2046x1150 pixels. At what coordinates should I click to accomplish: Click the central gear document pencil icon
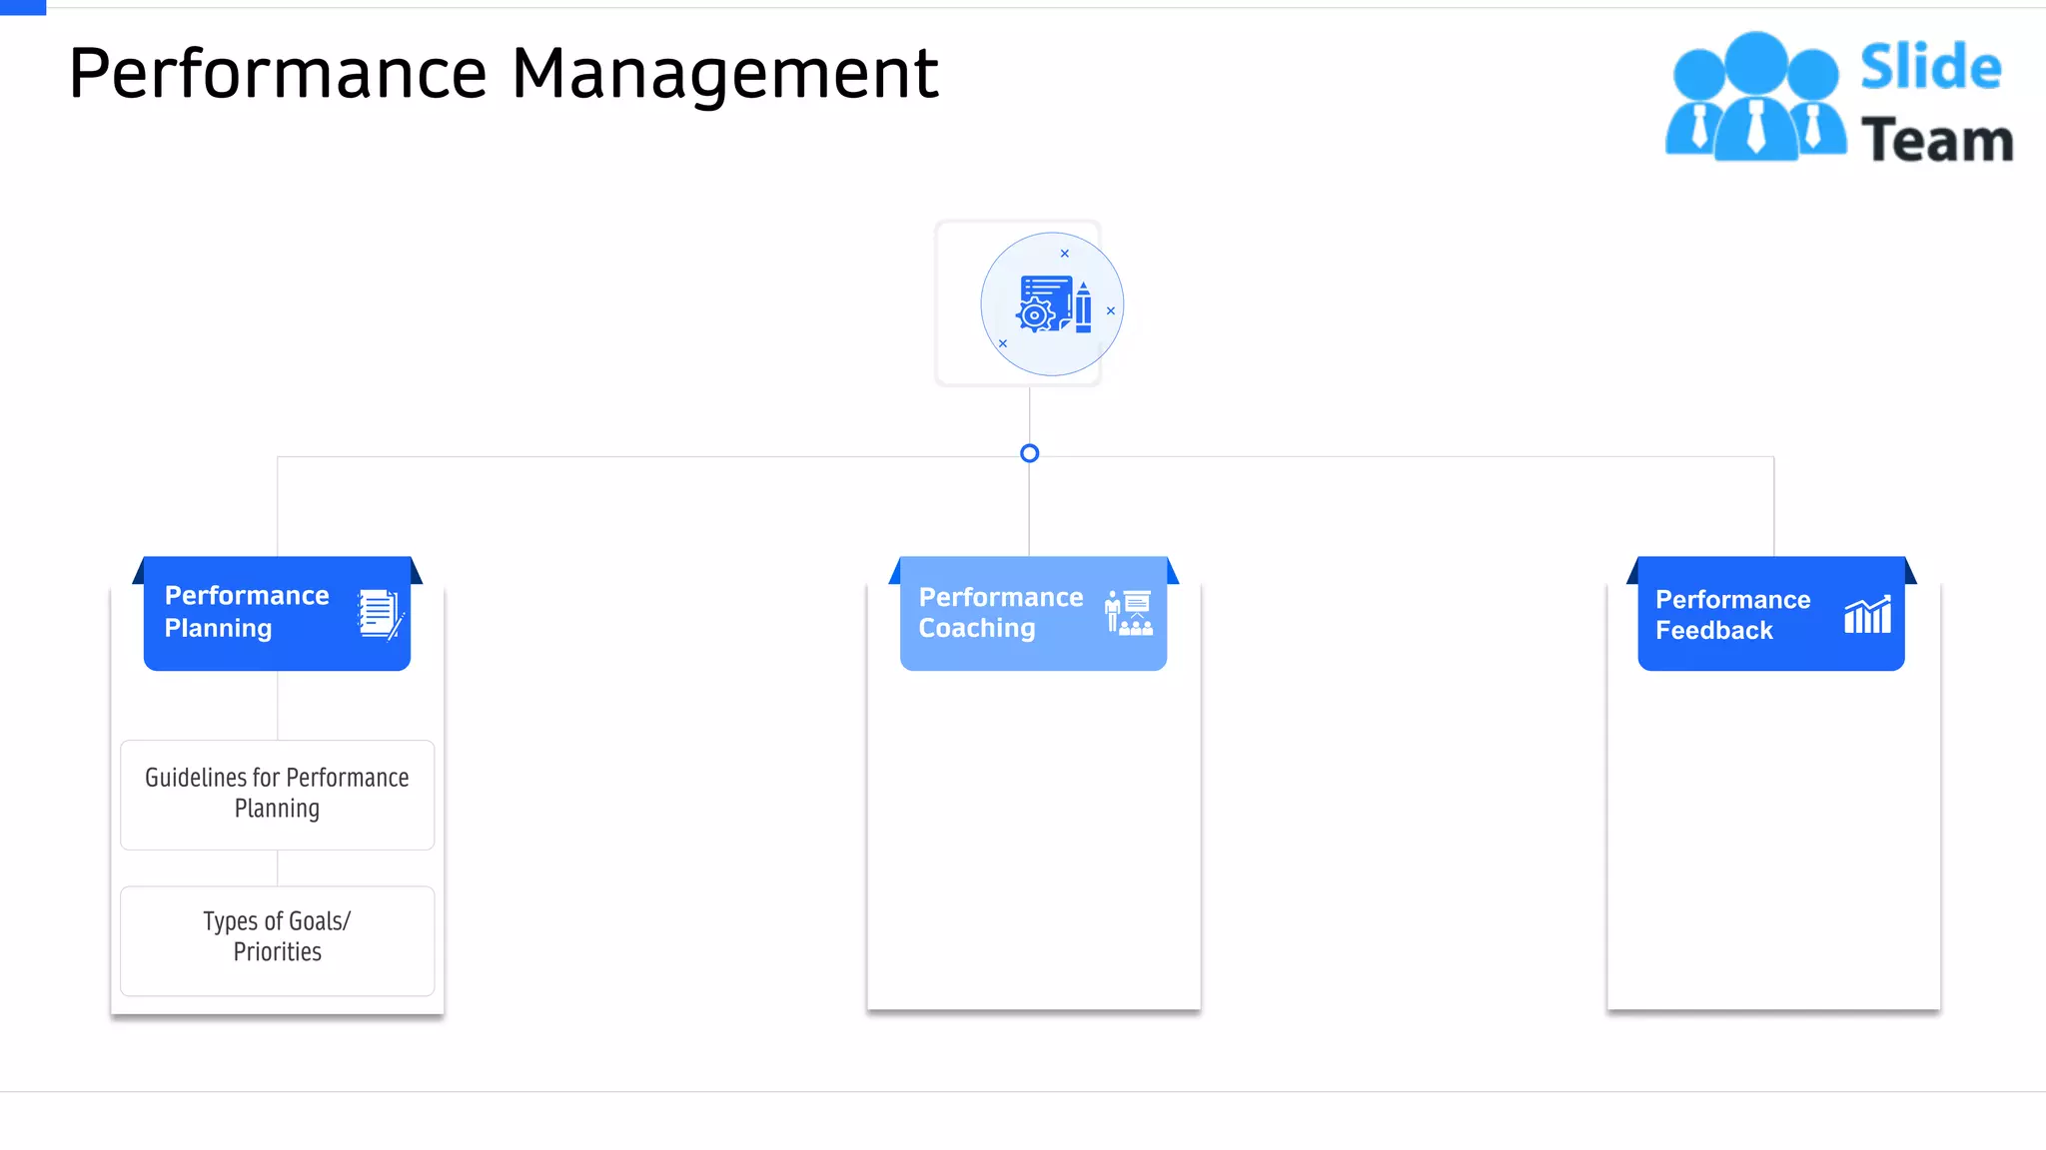[x=1053, y=303]
